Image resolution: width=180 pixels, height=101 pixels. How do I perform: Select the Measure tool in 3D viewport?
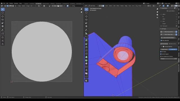pos(86,33)
